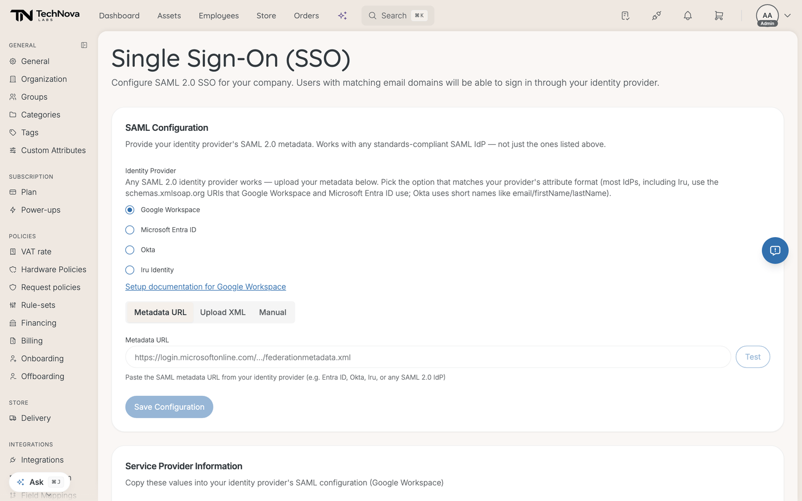This screenshot has width=802, height=501.
Task: Expand the account menu chevron
Action: (788, 16)
